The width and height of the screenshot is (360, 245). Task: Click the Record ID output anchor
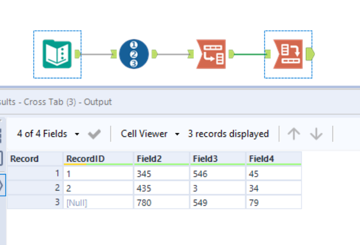(x=154, y=54)
